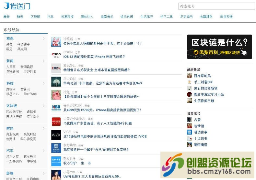Open the 金融理财 navigation tab
The height and width of the screenshot is (180, 256).
pyautogui.click(x=206, y=16)
